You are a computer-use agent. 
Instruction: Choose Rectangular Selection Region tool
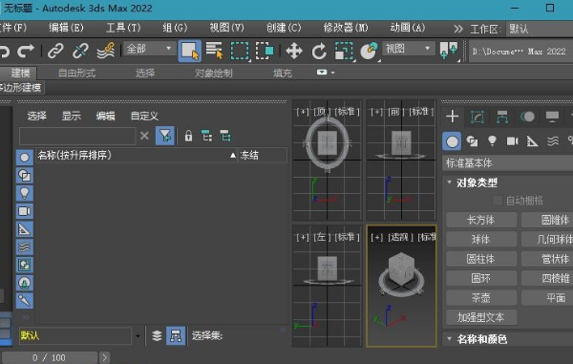pos(240,51)
